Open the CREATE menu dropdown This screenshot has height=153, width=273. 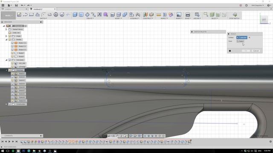pos(90,18)
